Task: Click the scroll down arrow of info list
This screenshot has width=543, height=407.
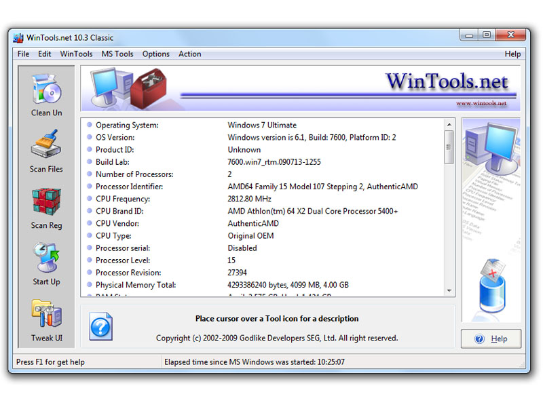Action: point(449,290)
